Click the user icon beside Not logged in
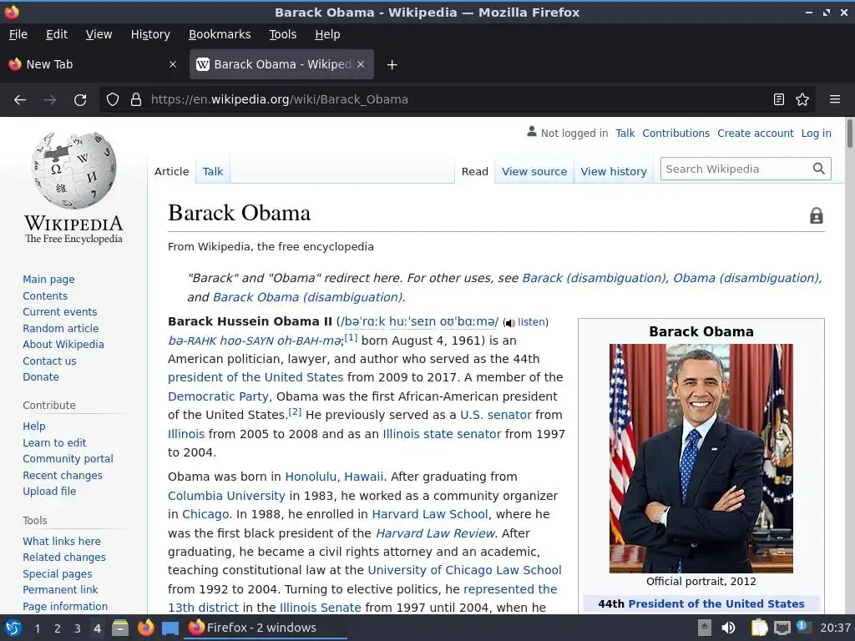Image resolution: width=855 pixels, height=641 pixels. pos(532,131)
